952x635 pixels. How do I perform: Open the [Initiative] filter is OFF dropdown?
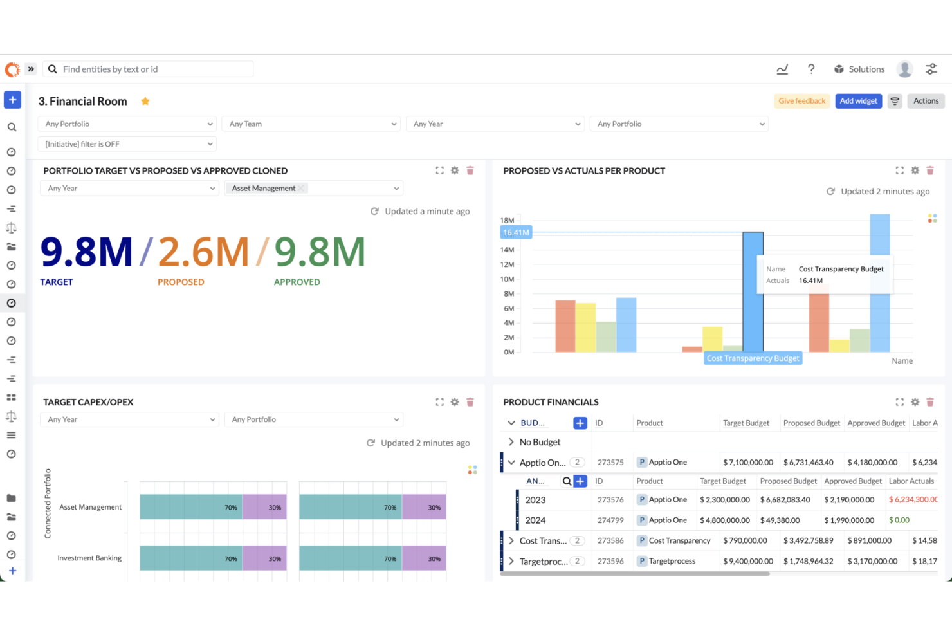tap(127, 144)
